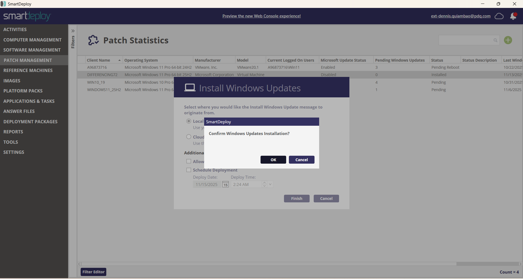Click the laptop icon in Install Windows Updates header

tap(190, 88)
